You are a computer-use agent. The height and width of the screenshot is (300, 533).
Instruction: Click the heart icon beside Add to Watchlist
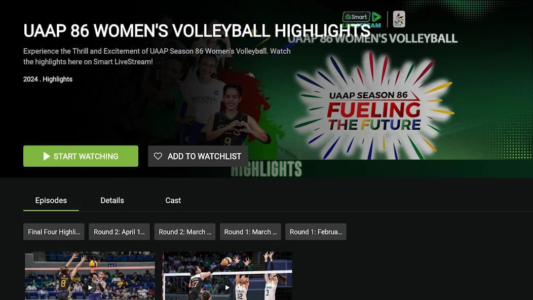pos(158,157)
